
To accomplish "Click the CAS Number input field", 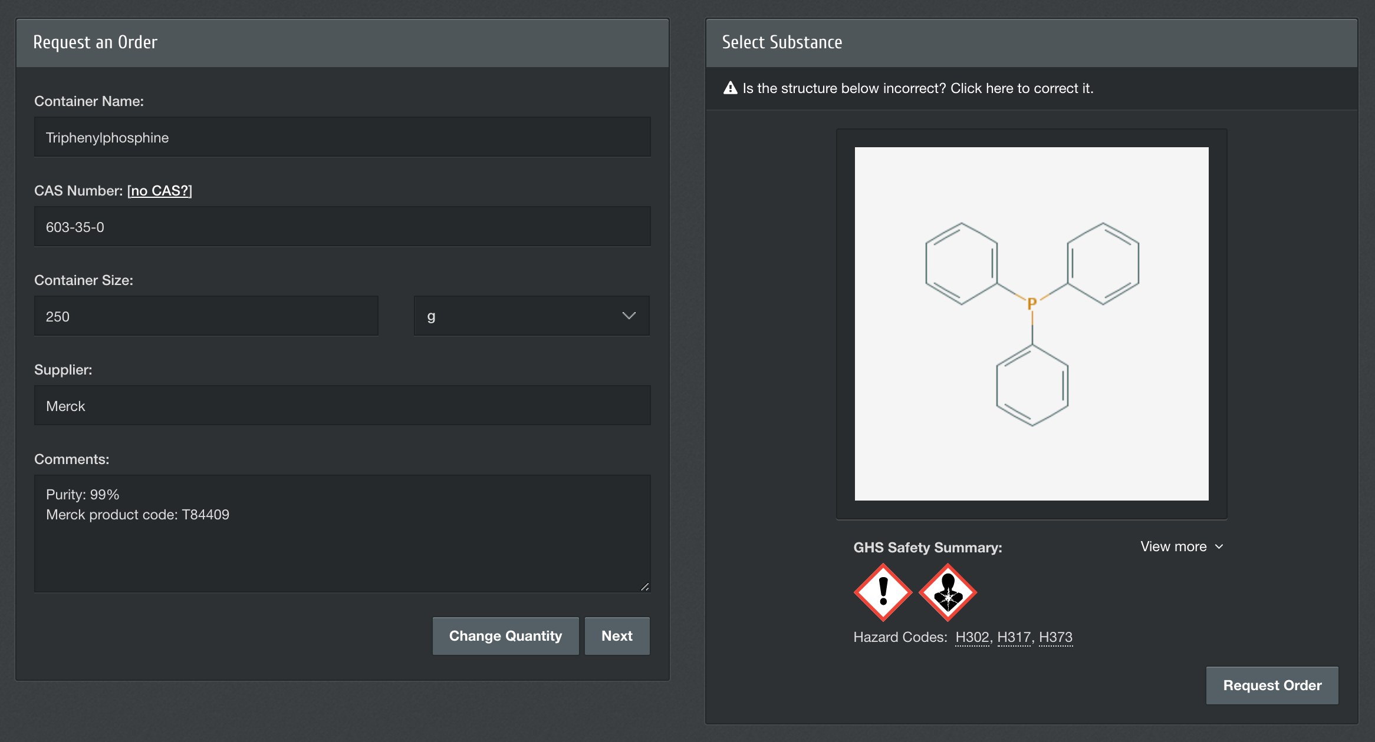I will pos(342,226).
